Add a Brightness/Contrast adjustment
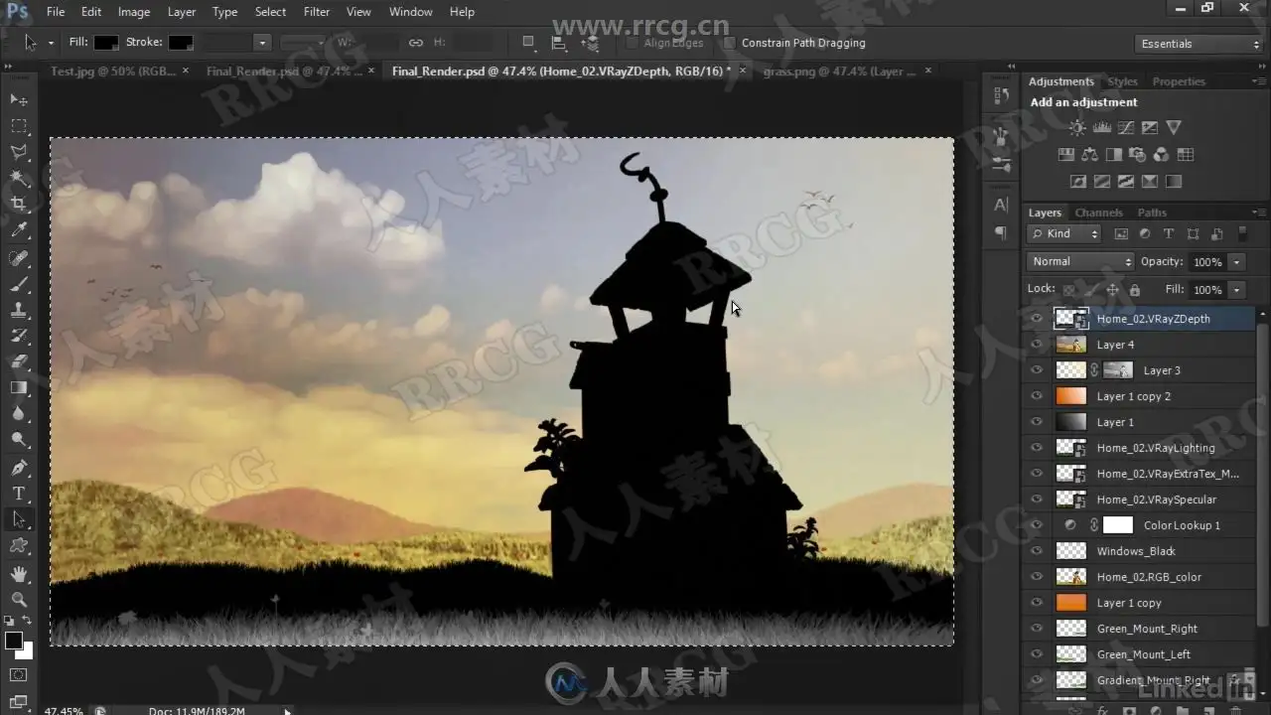 1077,127
